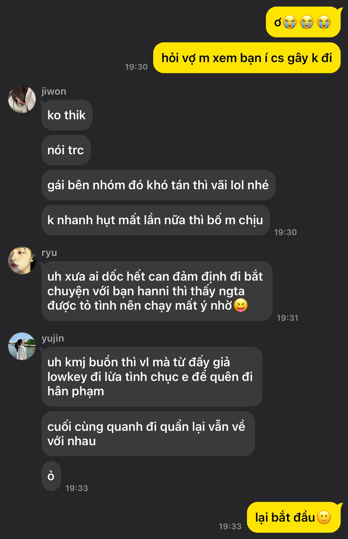Tap the sender name ryu
348x539 pixels.
pos(49,253)
